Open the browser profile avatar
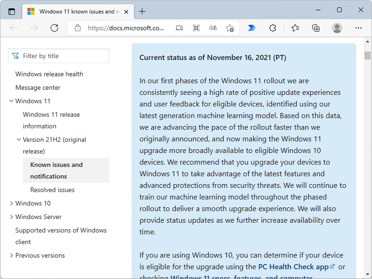The width and height of the screenshot is (372, 279). (337, 28)
